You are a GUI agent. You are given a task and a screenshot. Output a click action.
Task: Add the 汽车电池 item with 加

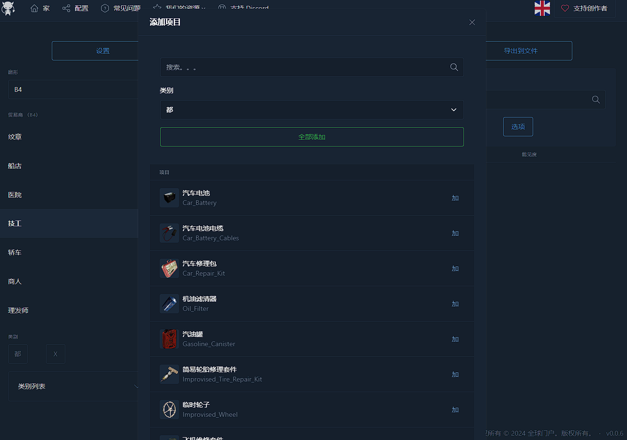point(455,198)
